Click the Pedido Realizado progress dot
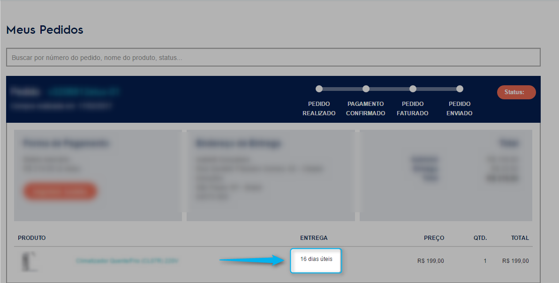Screen dimensions: 559x283 coord(319,89)
